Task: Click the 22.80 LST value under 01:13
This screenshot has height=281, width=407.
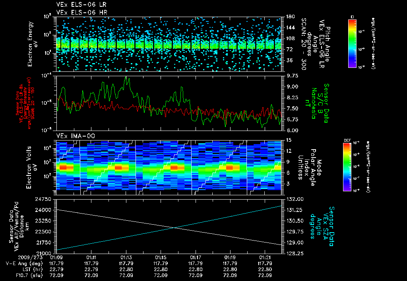Action: [126, 269]
